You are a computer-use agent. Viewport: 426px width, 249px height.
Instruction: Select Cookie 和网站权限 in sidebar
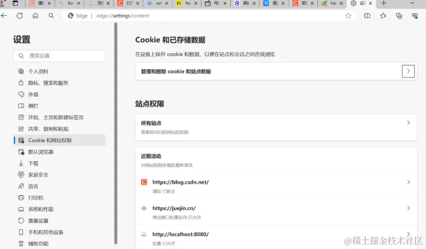tap(59, 140)
